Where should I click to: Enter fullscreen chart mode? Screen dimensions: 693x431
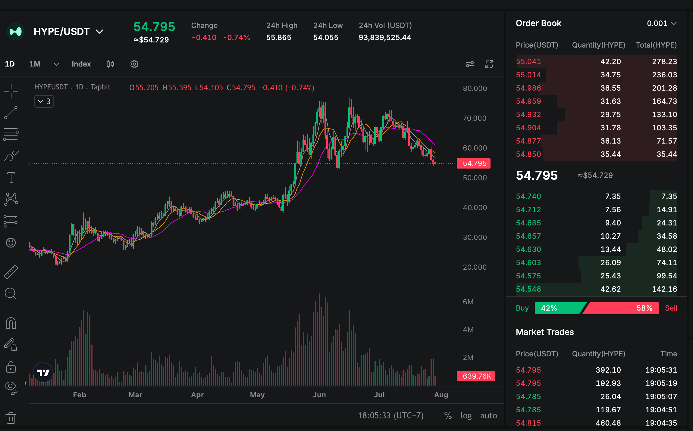(489, 64)
